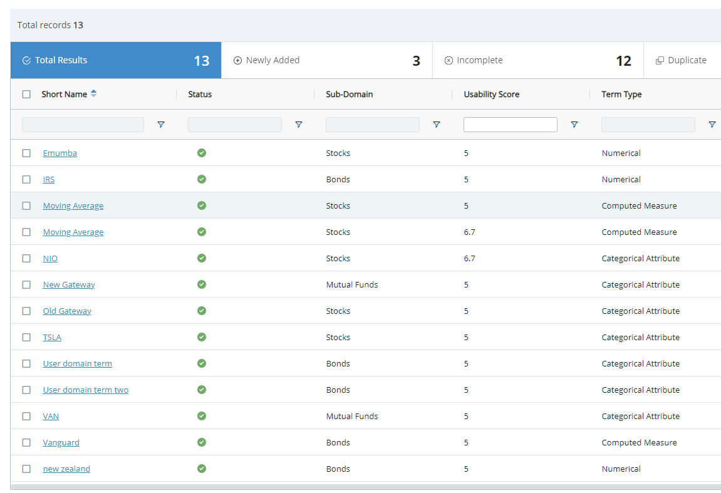Focus the Status filter input
The image size is (721, 493).
[234, 125]
